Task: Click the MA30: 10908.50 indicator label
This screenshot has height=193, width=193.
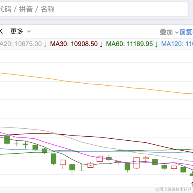Action: (76, 44)
